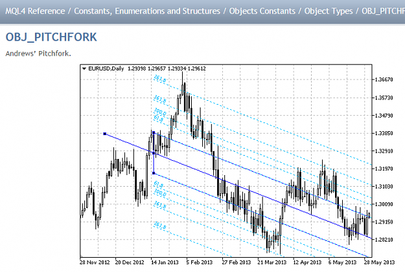Click the lower 100.0 level label

point(161,193)
